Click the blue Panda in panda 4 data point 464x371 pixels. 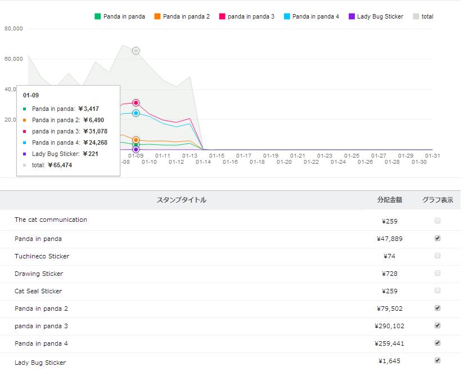(136, 113)
